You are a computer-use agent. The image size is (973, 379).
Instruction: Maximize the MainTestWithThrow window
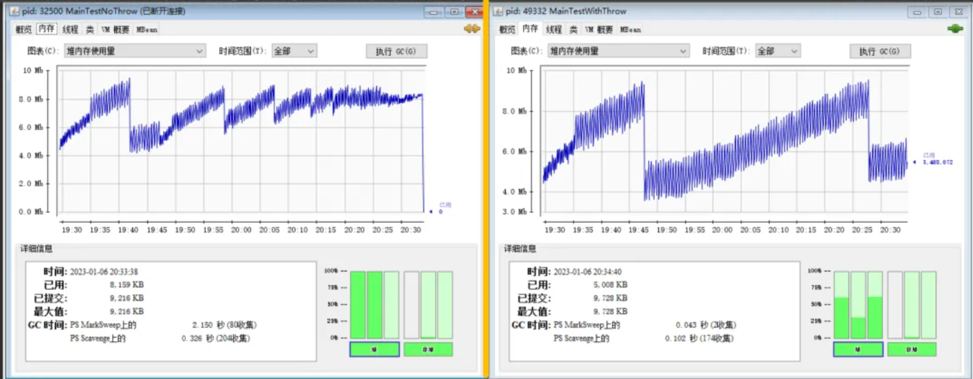tap(937, 12)
